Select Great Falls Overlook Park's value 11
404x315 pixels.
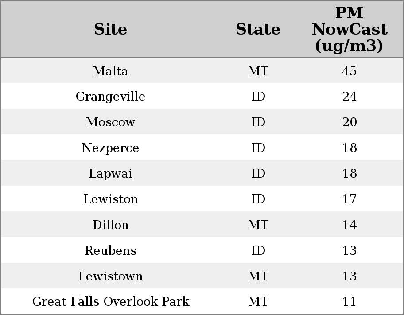coord(349,302)
